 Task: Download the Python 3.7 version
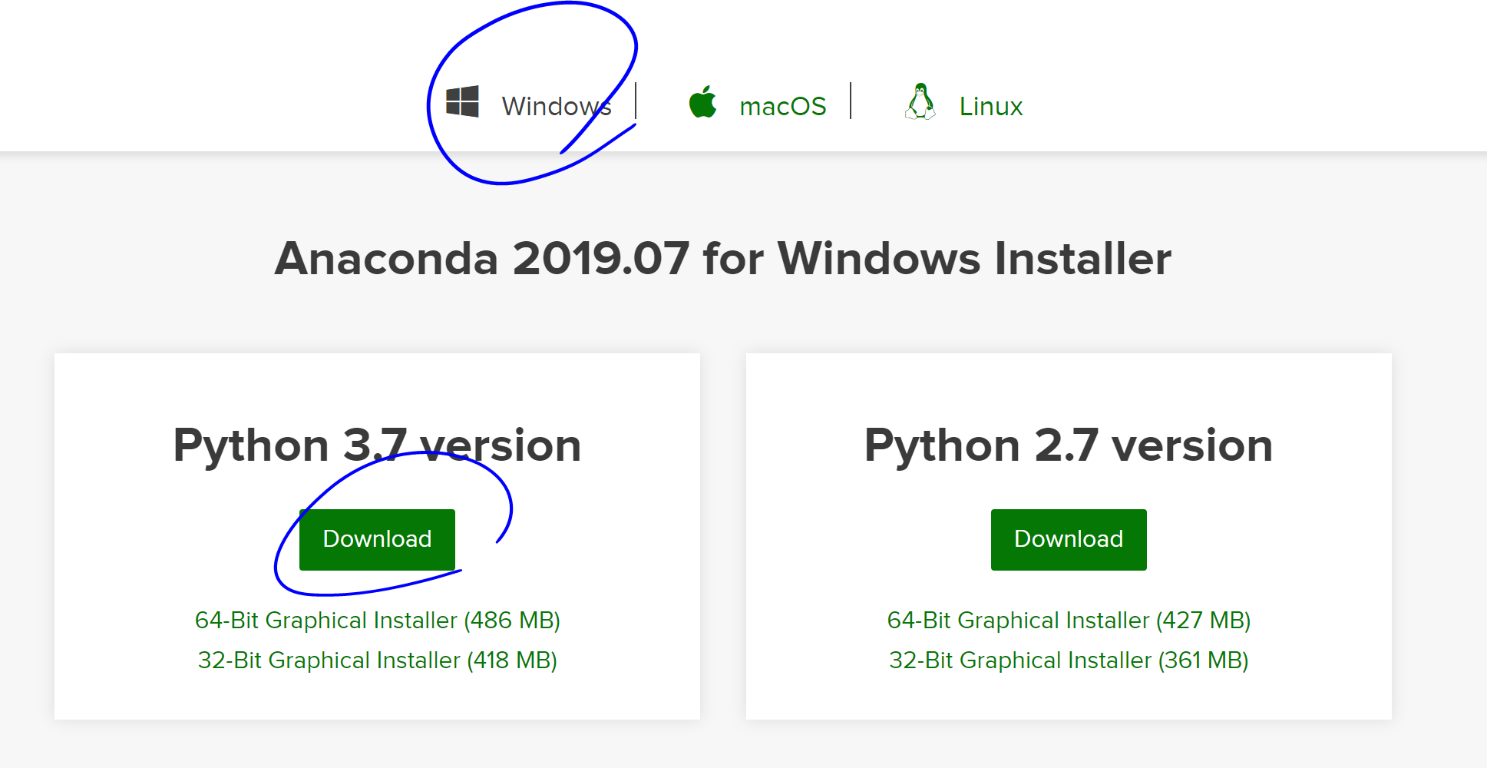pos(377,539)
